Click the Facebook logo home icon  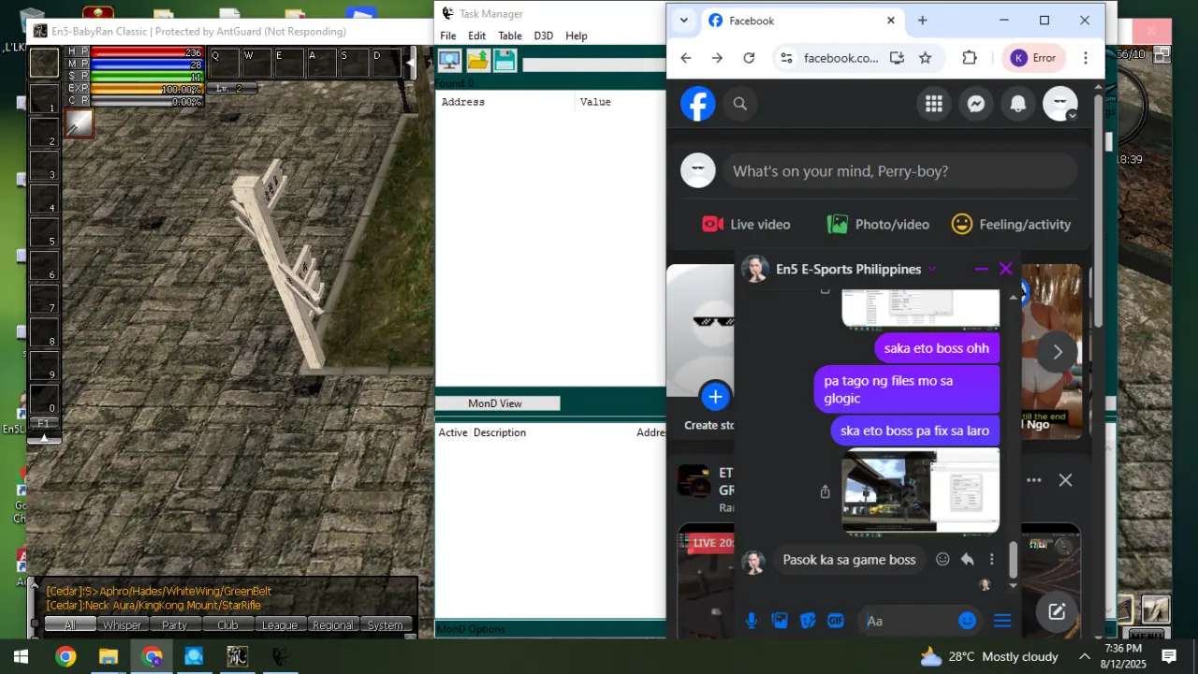click(x=698, y=104)
